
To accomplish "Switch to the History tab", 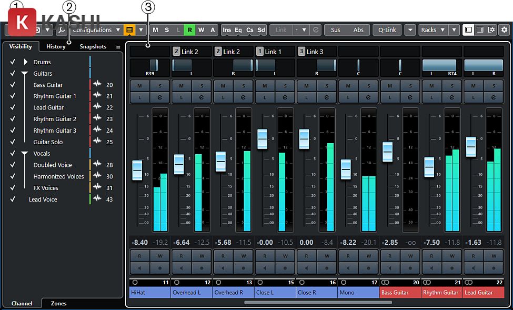I will (x=55, y=46).
